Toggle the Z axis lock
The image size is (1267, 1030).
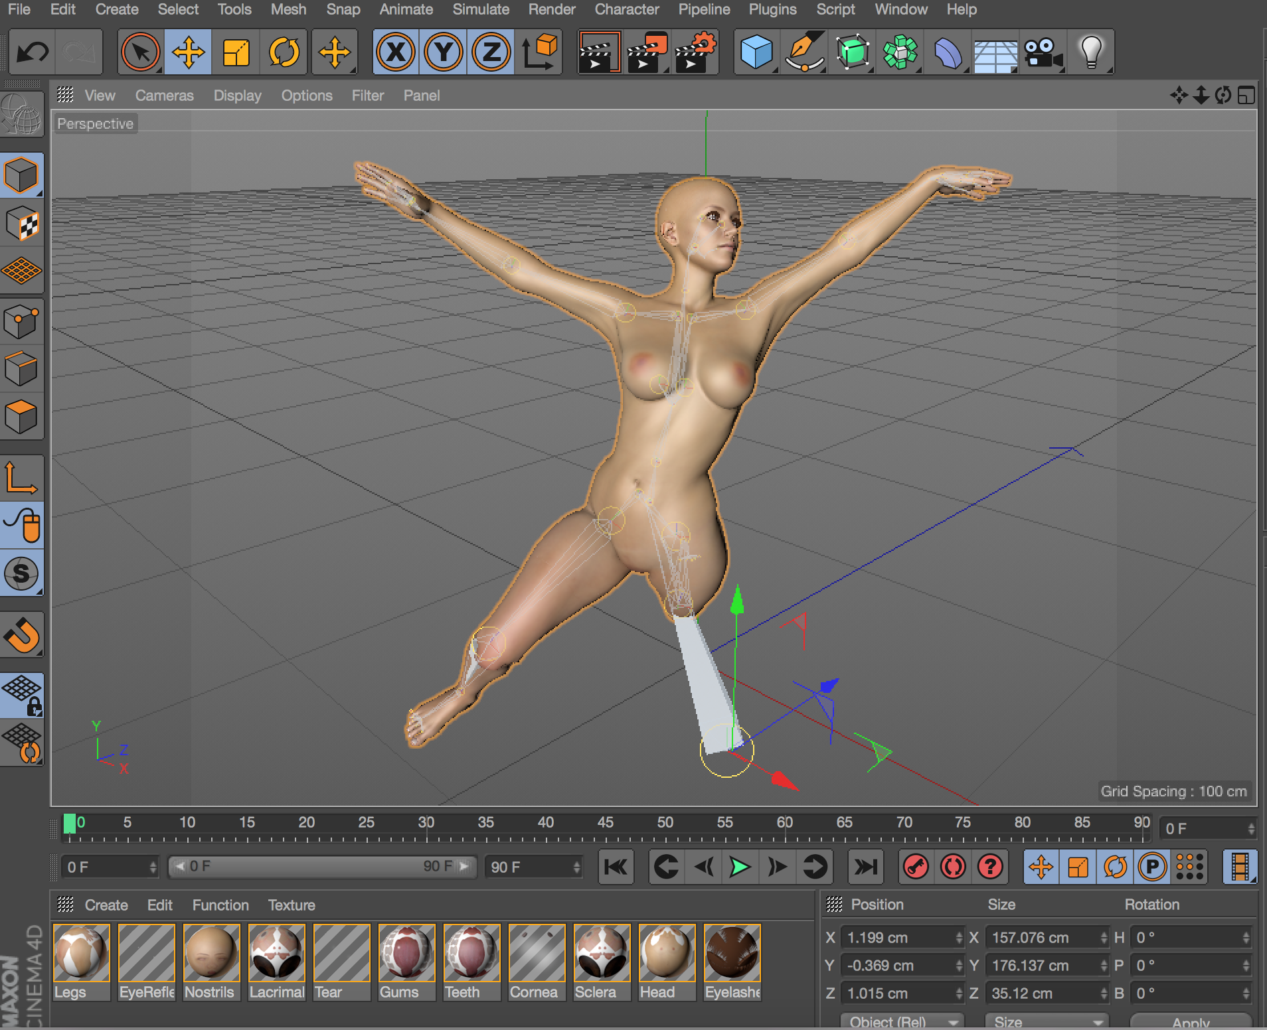tap(491, 52)
